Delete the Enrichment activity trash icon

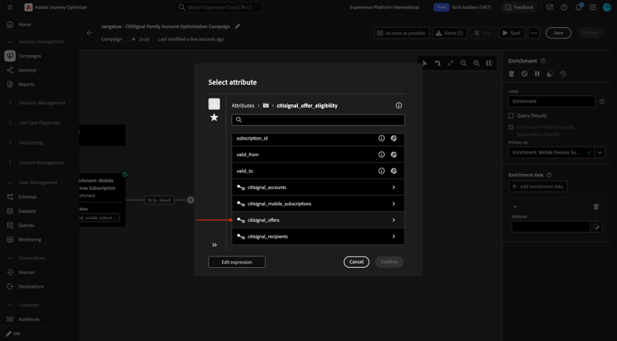pos(512,73)
